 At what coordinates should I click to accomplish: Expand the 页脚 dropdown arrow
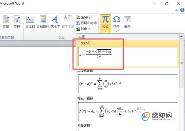[6, 31]
